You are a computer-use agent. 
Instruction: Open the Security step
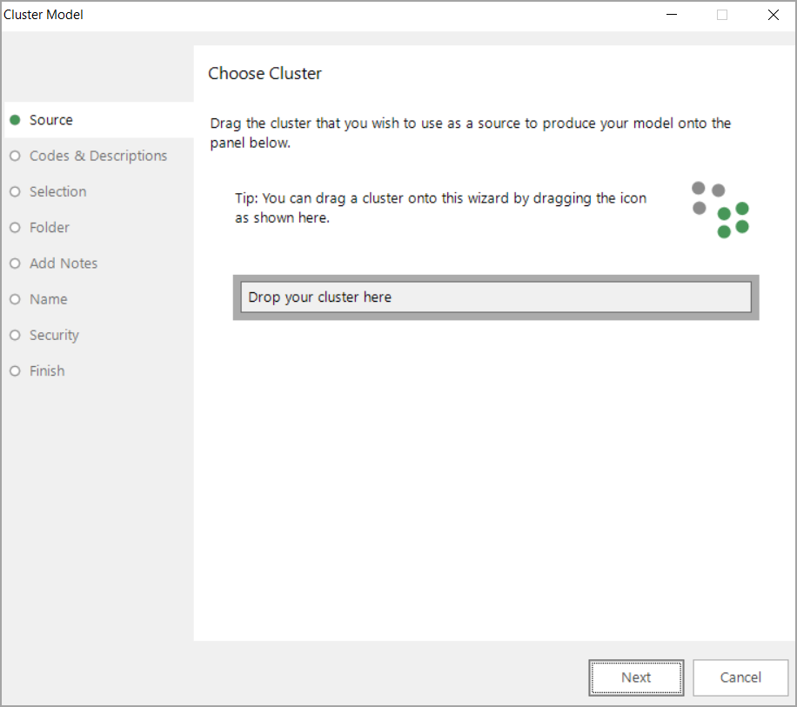[x=55, y=335]
